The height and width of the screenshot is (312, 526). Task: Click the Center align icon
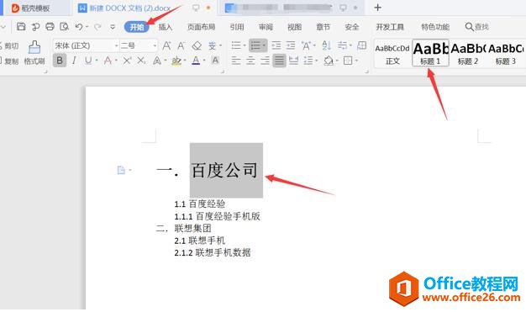[250, 61]
